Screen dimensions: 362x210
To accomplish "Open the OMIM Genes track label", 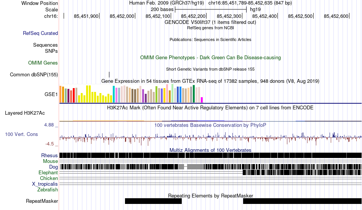I will (43, 63).
